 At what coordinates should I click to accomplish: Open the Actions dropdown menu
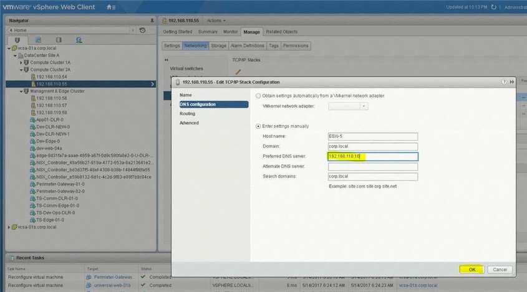(x=216, y=21)
